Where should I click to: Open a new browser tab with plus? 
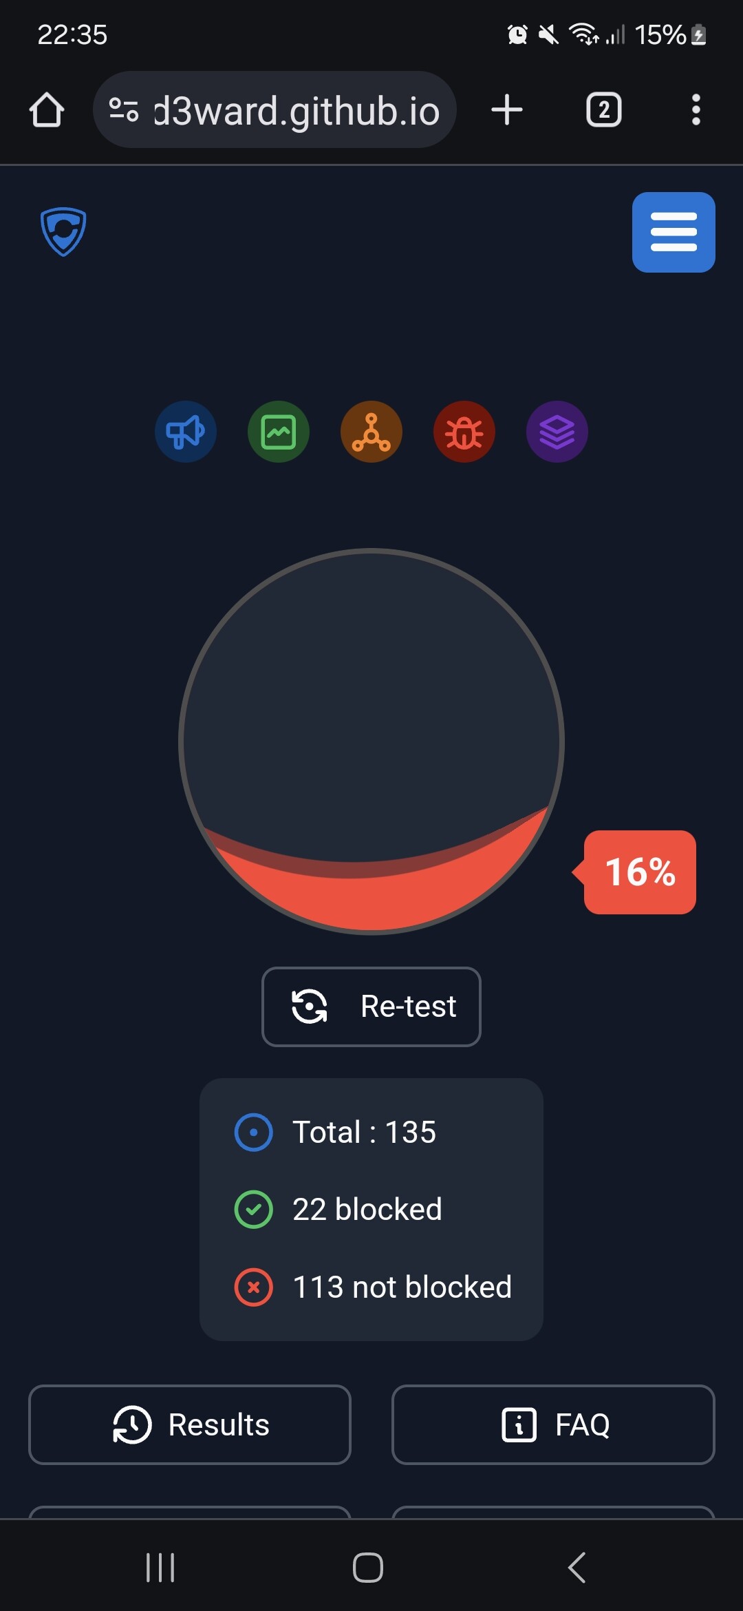click(x=507, y=110)
